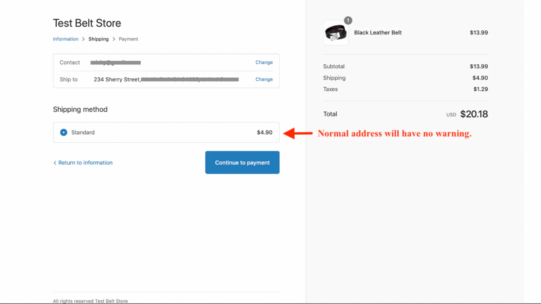
Task: Click the Black Leather Belt product thumbnail
Action: tap(336, 33)
